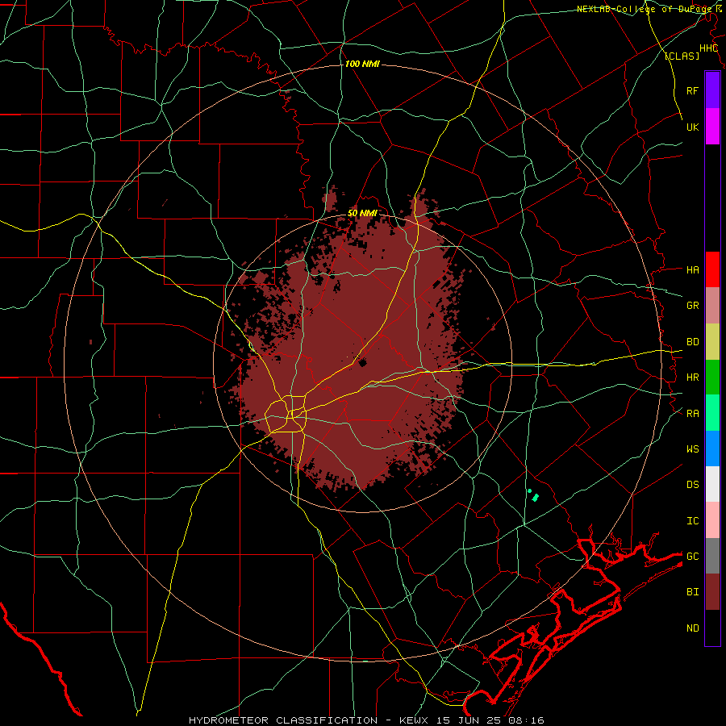Viewport: 726px width, 726px height.
Task: Click the IC legend label
Action: (692, 520)
